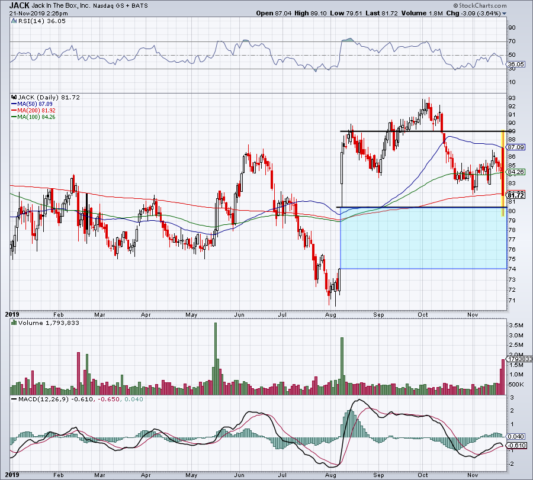Click the JACK (Daily) 81.72 legend text
The image size is (533, 480).
tap(49, 97)
